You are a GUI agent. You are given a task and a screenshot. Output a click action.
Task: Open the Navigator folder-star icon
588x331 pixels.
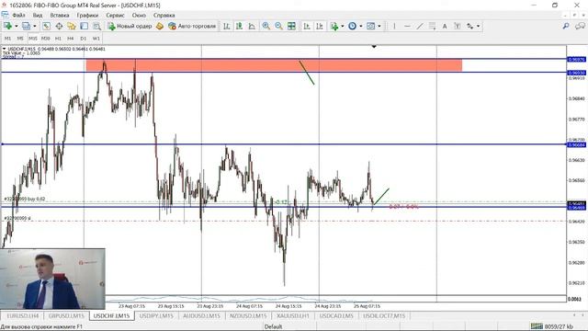click(72, 26)
